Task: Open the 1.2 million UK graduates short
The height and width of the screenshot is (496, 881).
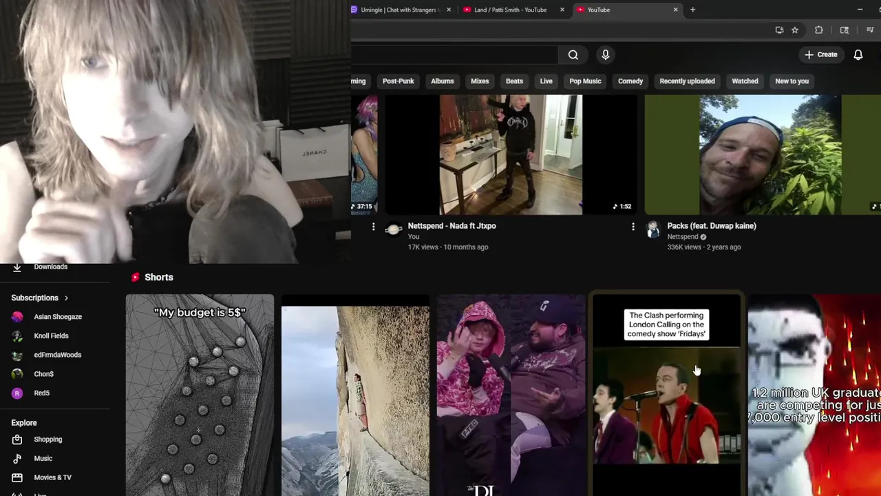Action: tap(814, 395)
